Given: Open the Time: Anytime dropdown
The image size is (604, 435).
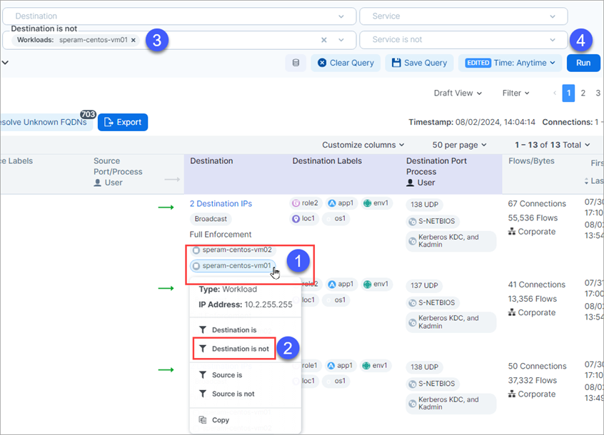Looking at the screenshot, I should click(510, 63).
